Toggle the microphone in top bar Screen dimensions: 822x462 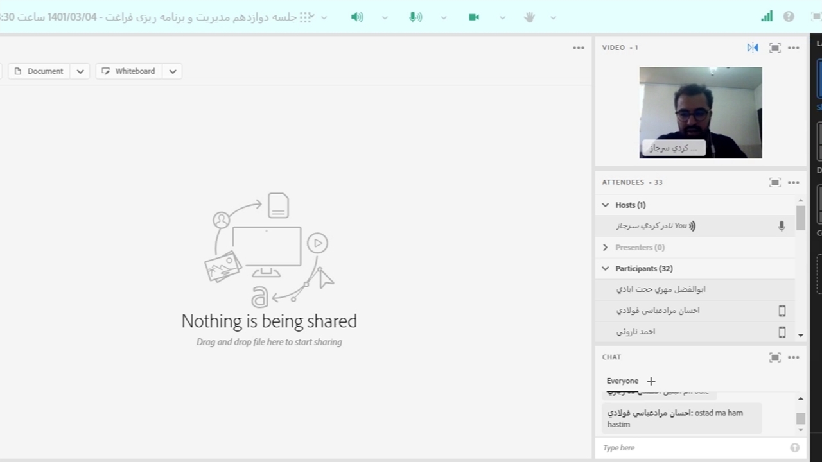415,17
